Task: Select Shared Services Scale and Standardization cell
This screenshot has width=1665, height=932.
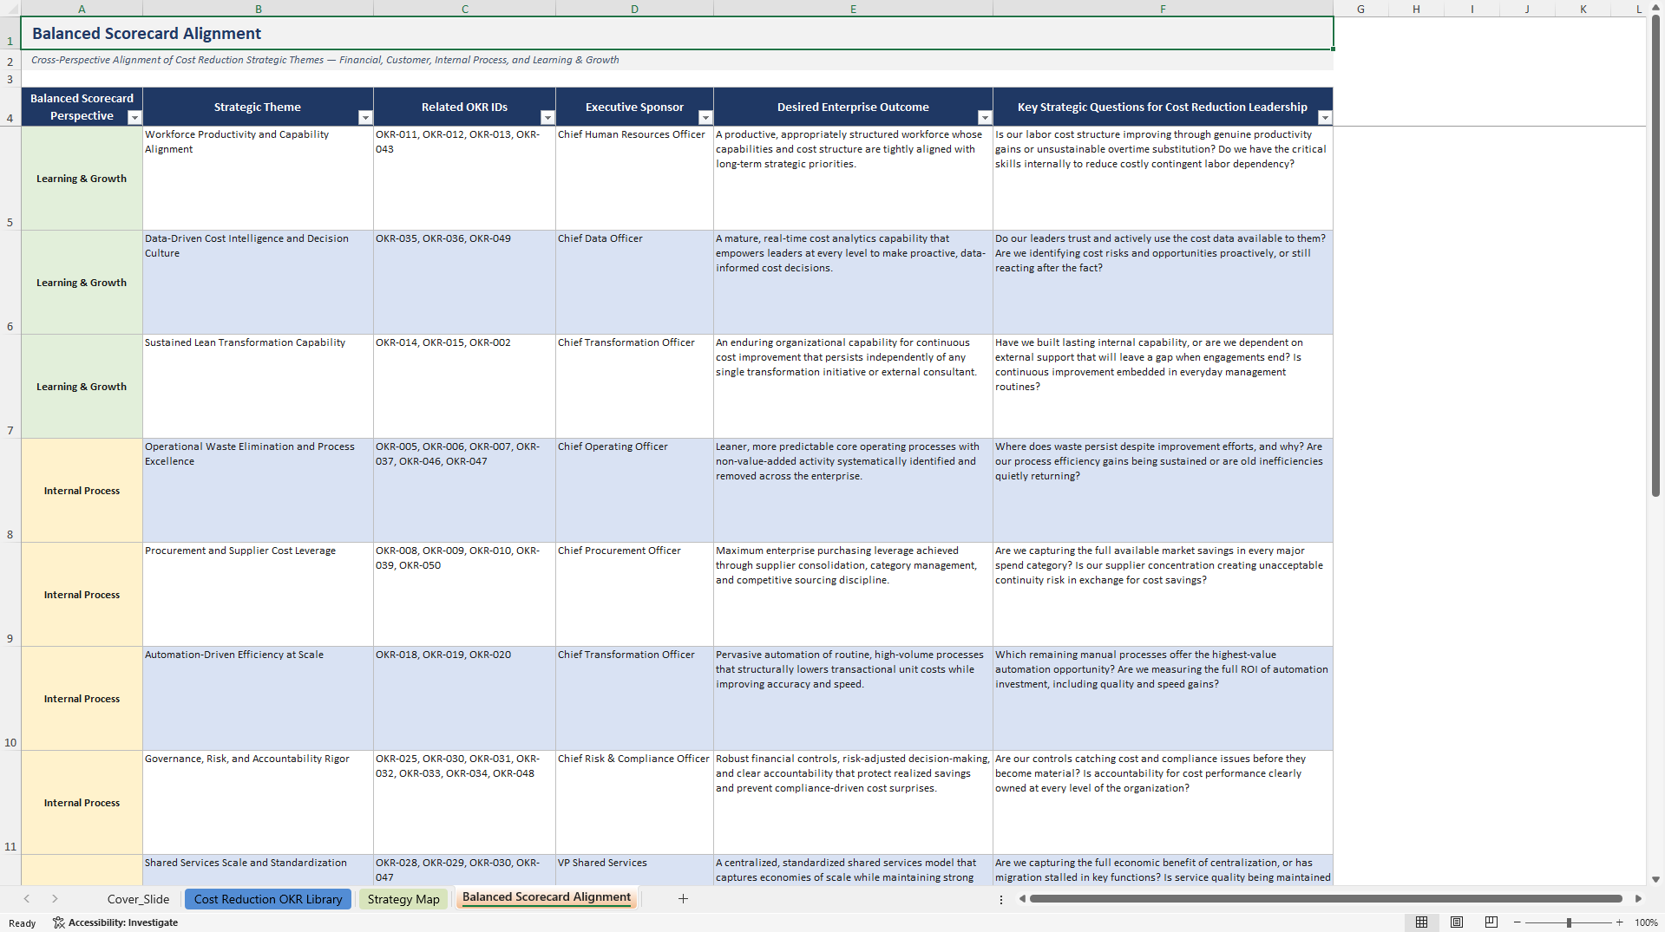Action: [258, 870]
